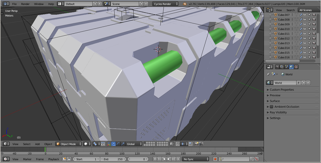Expand the Custom Properties panel
This screenshot has width=321, height=163.
pyautogui.click(x=292, y=90)
